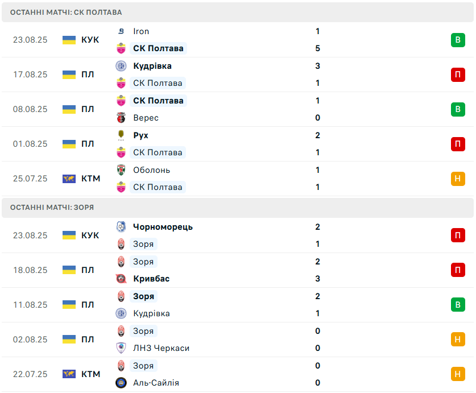This screenshot has width=476, height=393.
Task: Open the Кривбас team link
Action: click(x=151, y=279)
